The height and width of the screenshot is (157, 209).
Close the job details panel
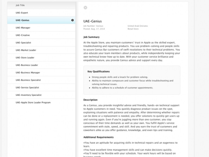coord(85,8)
